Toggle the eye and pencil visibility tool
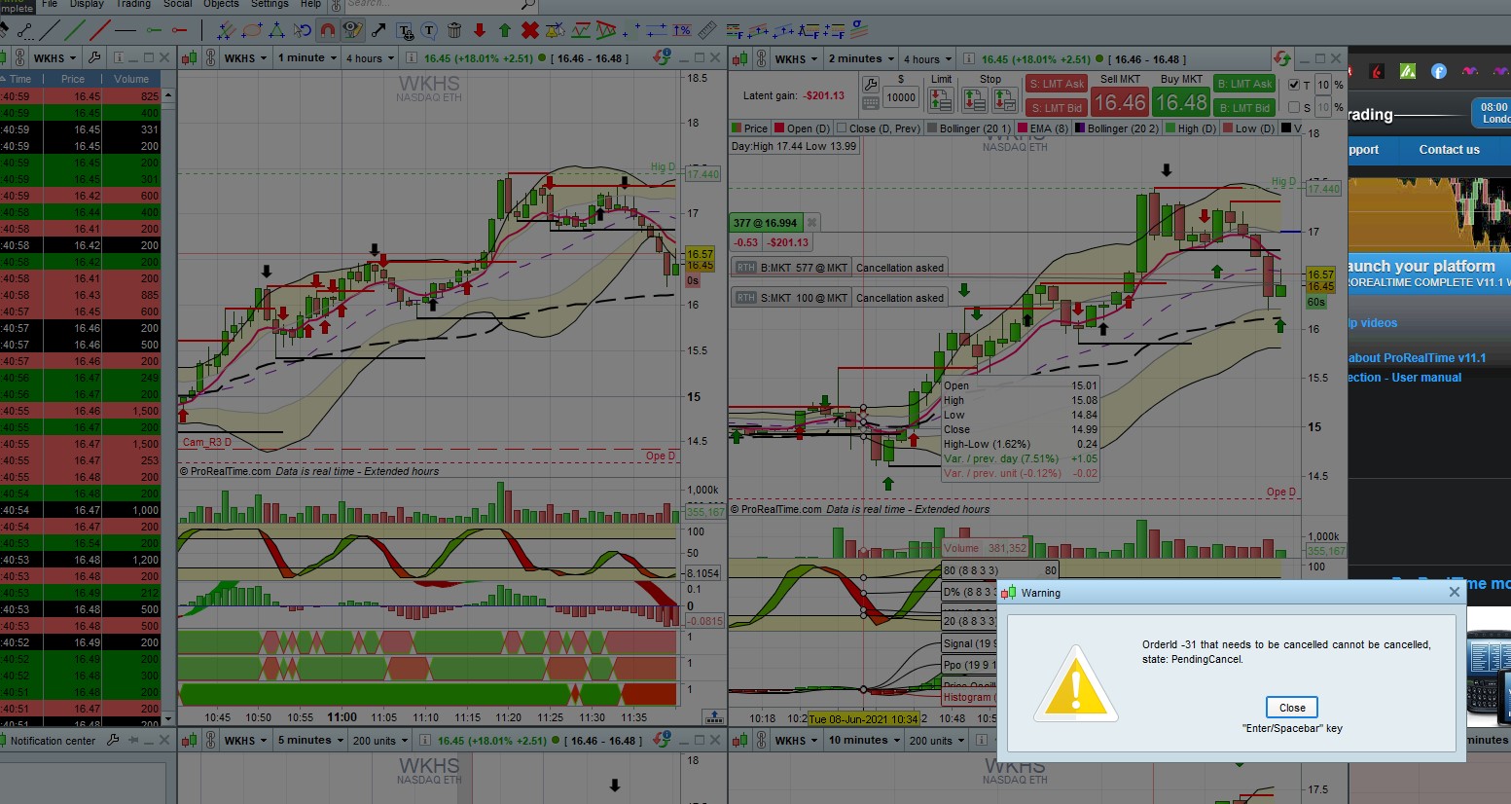 pyautogui.click(x=353, y=30)
